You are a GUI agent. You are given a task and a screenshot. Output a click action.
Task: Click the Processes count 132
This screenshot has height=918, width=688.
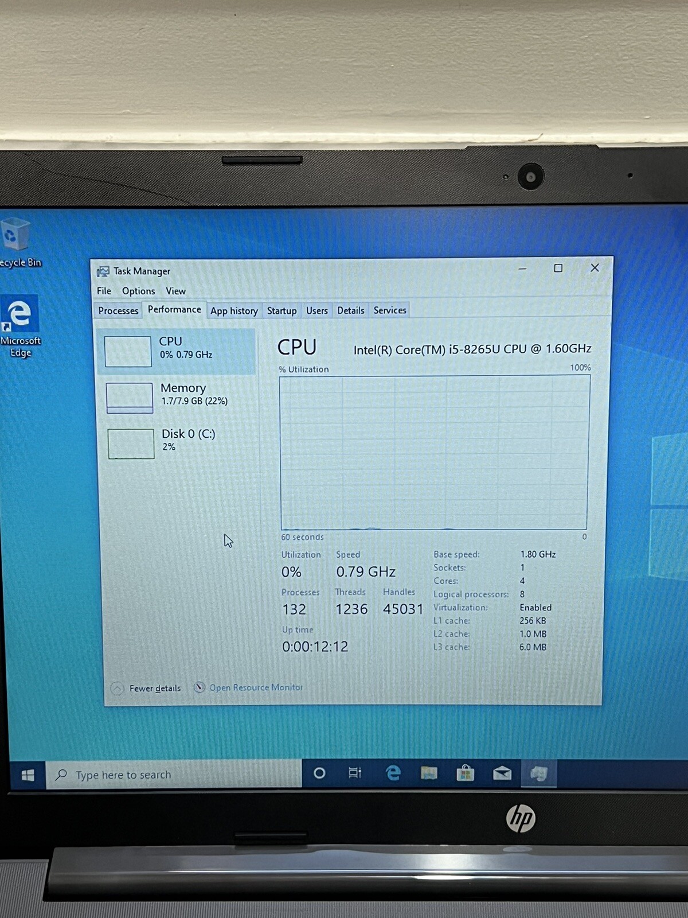click(294, 609)
